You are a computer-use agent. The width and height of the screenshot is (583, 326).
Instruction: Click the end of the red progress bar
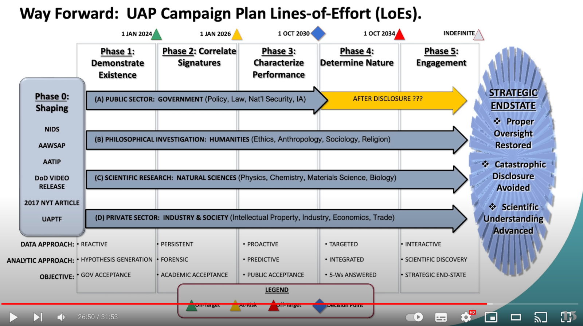[x=487, y=303]
